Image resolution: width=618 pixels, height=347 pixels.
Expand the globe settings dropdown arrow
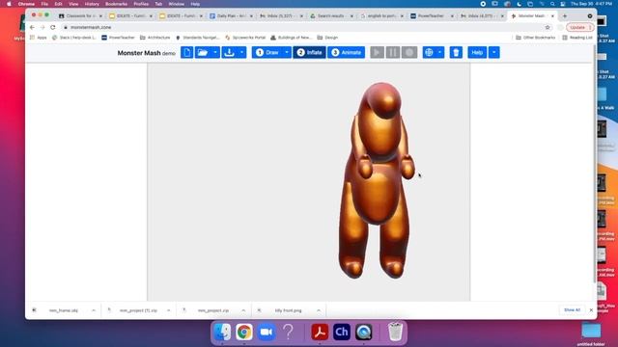(x=440, y=52)
